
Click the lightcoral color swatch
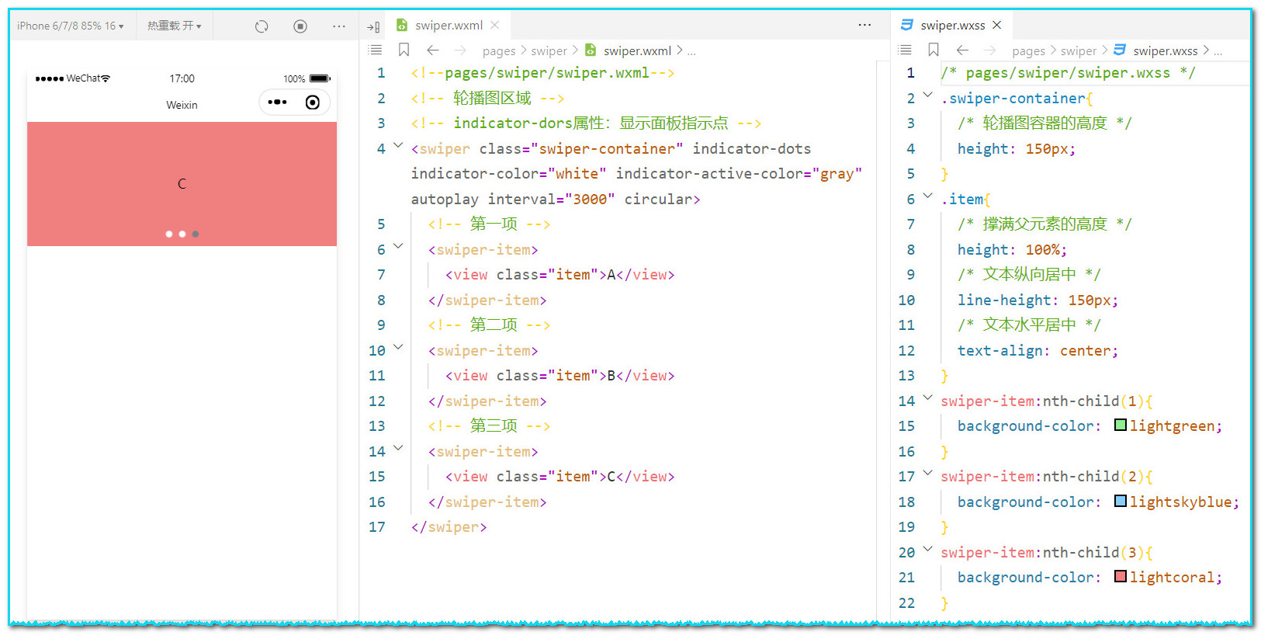(1121, 576)
